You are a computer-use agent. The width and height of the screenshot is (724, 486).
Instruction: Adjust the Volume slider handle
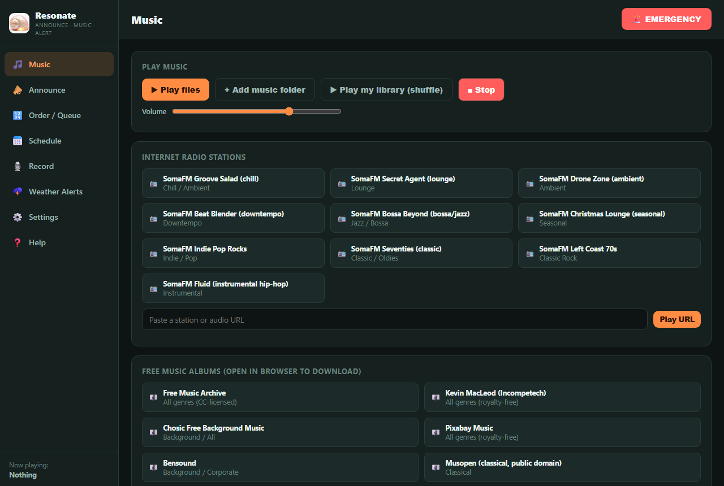pyautogui.click(x=289, y=111)
